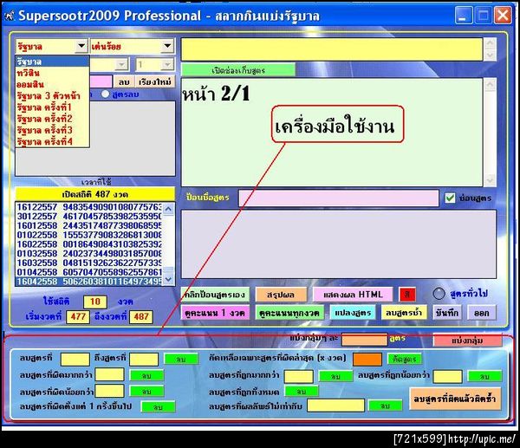Click the ลบ button beside เรียงใหม่
Viewport: 520px width, 448px height.
[x=124, y=81]
